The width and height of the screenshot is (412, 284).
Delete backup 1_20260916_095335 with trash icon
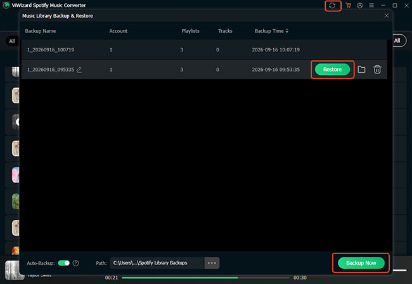pos(377,69)
